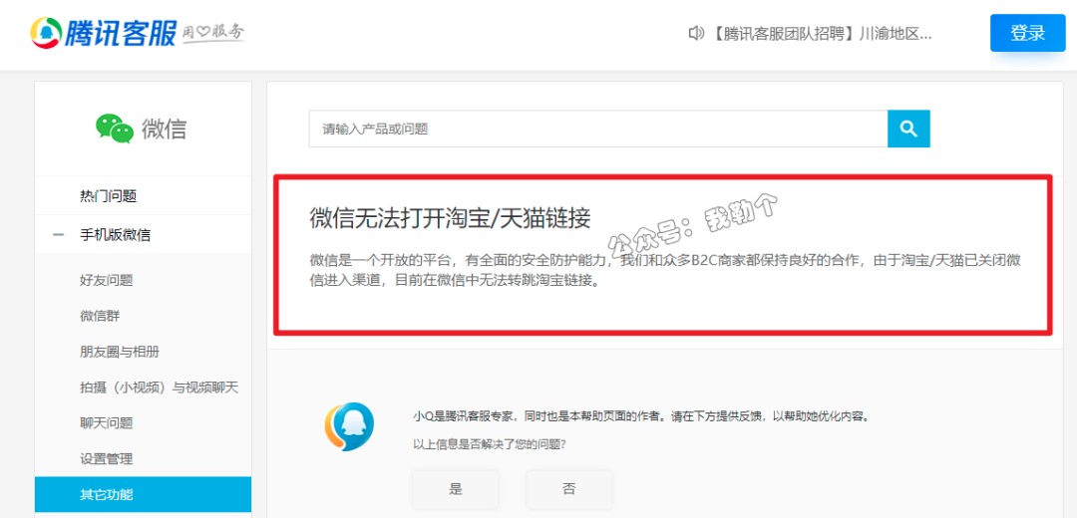Viewport: 1077px width, 518px height.
Task: Click the green WeChat logo icon
Action: 114,129
